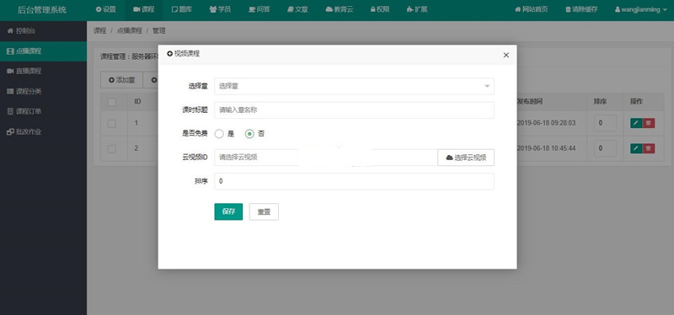Screen dimensions: 674x315
Task: Open 批改作业 in the sidebar
Action: pos(44,131)
